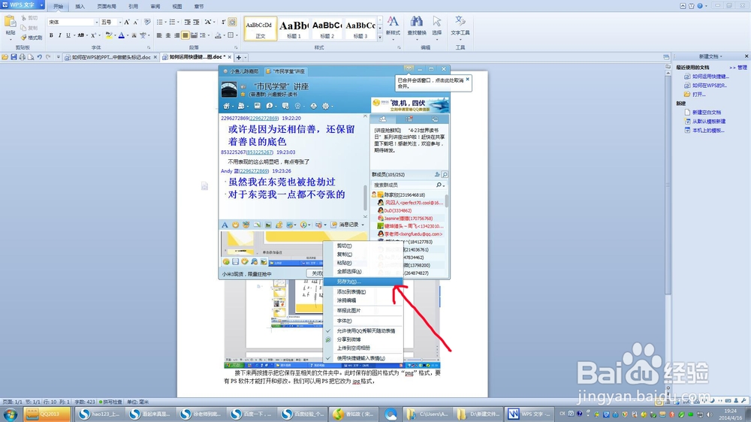Open the 视图 ribbon tab
Viewport: 751px width, 422px height.
(177, 6)
